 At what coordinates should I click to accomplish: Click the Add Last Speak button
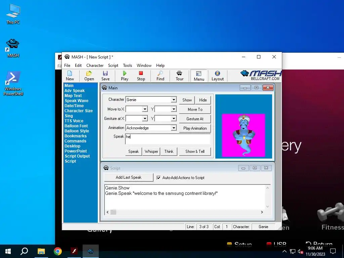coord(129,177)
